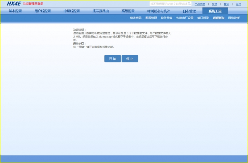Open the 呼叫状态与统计 menu
Screen dimensions: 248x163
158,11
